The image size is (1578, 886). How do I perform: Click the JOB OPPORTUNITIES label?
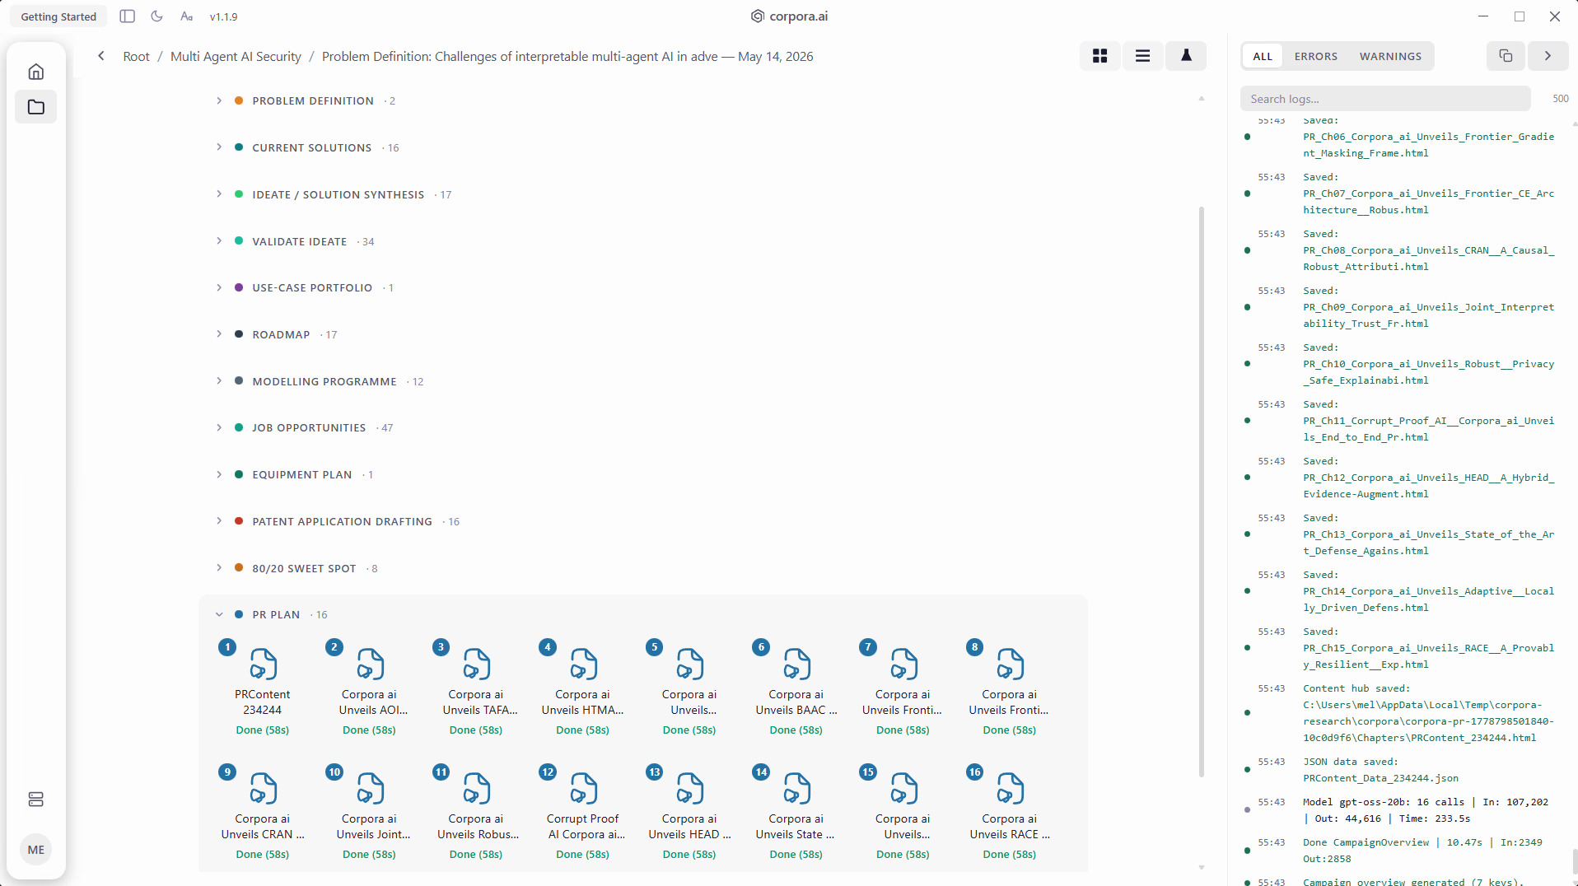pyautogui.click(x=309, y=427)
